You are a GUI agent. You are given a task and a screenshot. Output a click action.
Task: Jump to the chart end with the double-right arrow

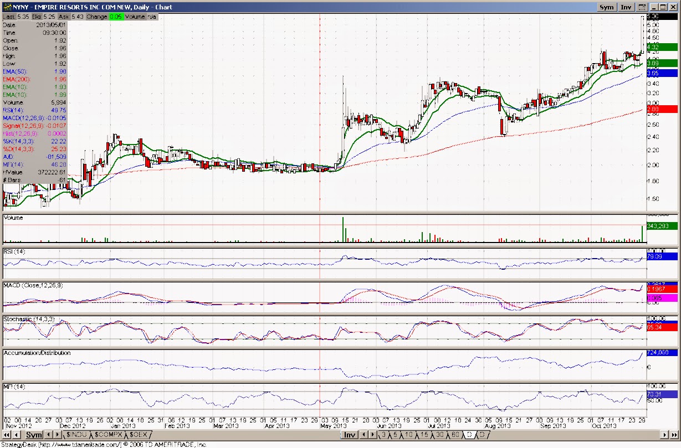(x=673, y=435)
